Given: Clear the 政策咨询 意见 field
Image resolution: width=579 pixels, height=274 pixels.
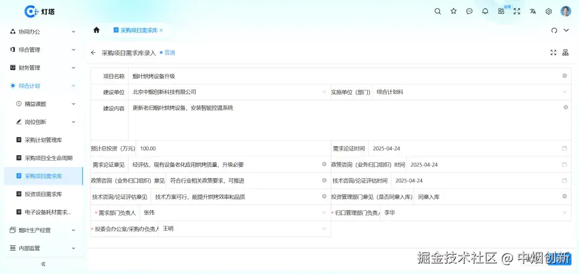Looking at the screenshot, I should coord(324,180).
